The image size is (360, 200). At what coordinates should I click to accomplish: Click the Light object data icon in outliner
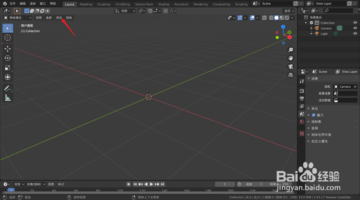(x=335, y=34)
